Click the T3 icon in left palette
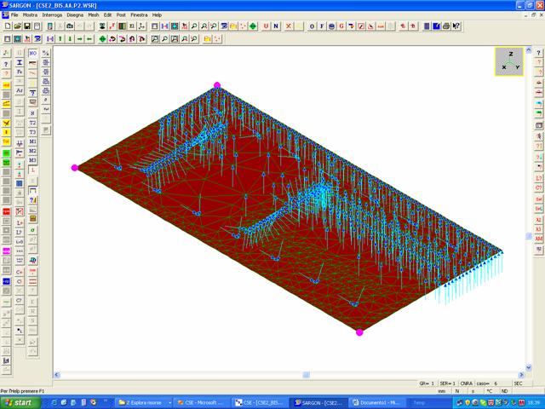545x409 pixels. (x=33, y=132)
